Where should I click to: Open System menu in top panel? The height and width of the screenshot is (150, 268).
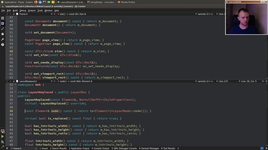(29, 2)
